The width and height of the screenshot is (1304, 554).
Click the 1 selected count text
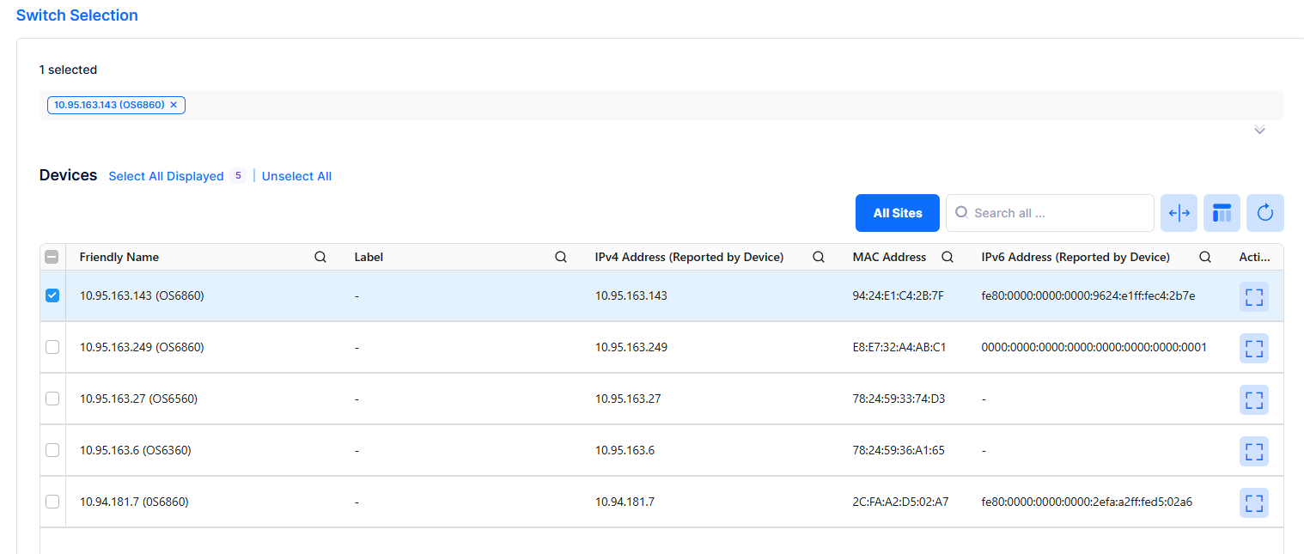click(68, 70)
